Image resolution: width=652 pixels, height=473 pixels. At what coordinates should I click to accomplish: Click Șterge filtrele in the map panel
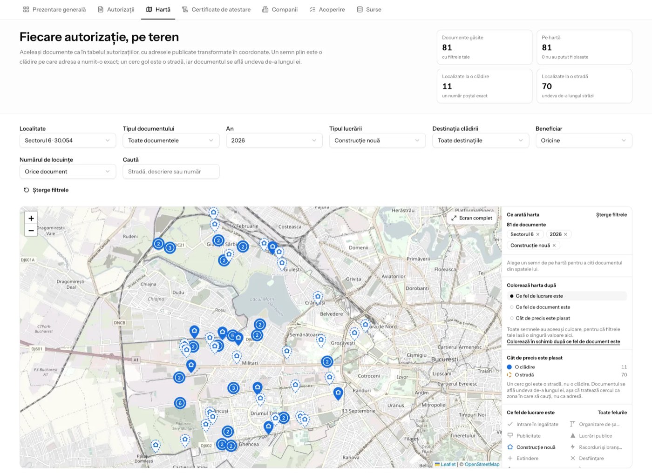point(611,215)
